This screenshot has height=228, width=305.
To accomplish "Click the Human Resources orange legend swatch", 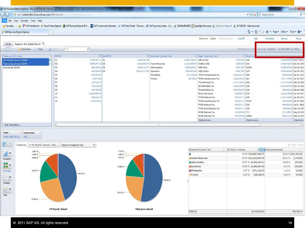I will (190, 158).
